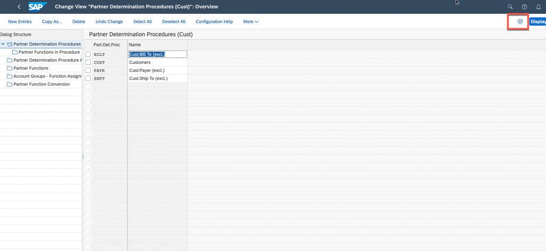
Task: Open Partner Functions tree node
Action: 30,68
